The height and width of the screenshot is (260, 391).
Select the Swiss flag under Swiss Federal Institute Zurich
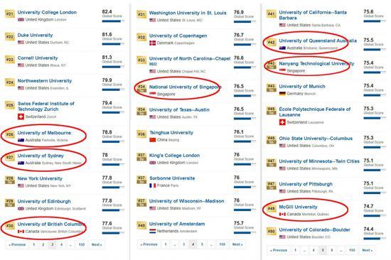coord(21,117)
